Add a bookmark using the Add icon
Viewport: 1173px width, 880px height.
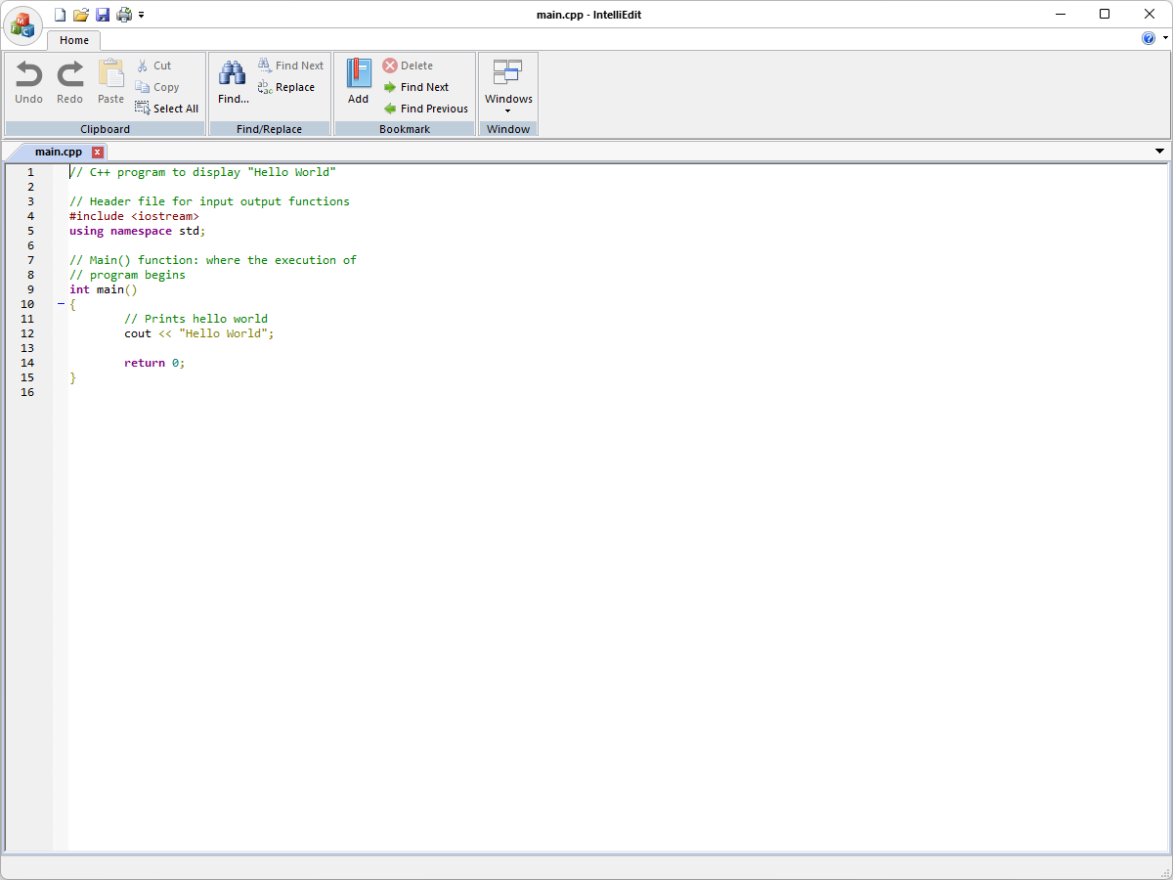click(x=359, y=74)
